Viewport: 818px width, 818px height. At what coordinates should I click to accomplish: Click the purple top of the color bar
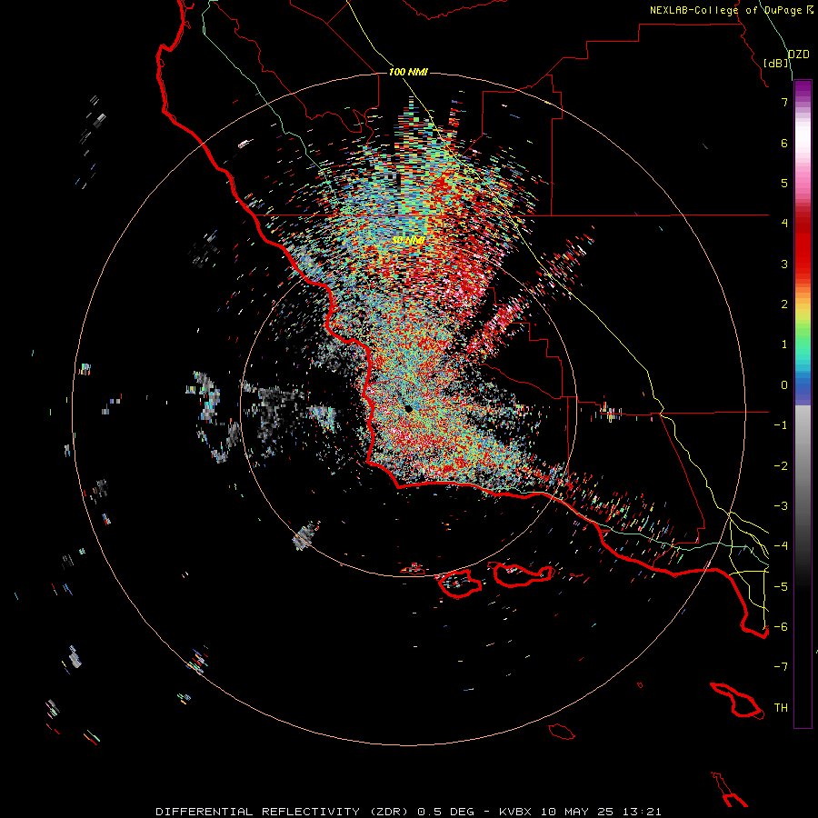[x=803, y=89]
